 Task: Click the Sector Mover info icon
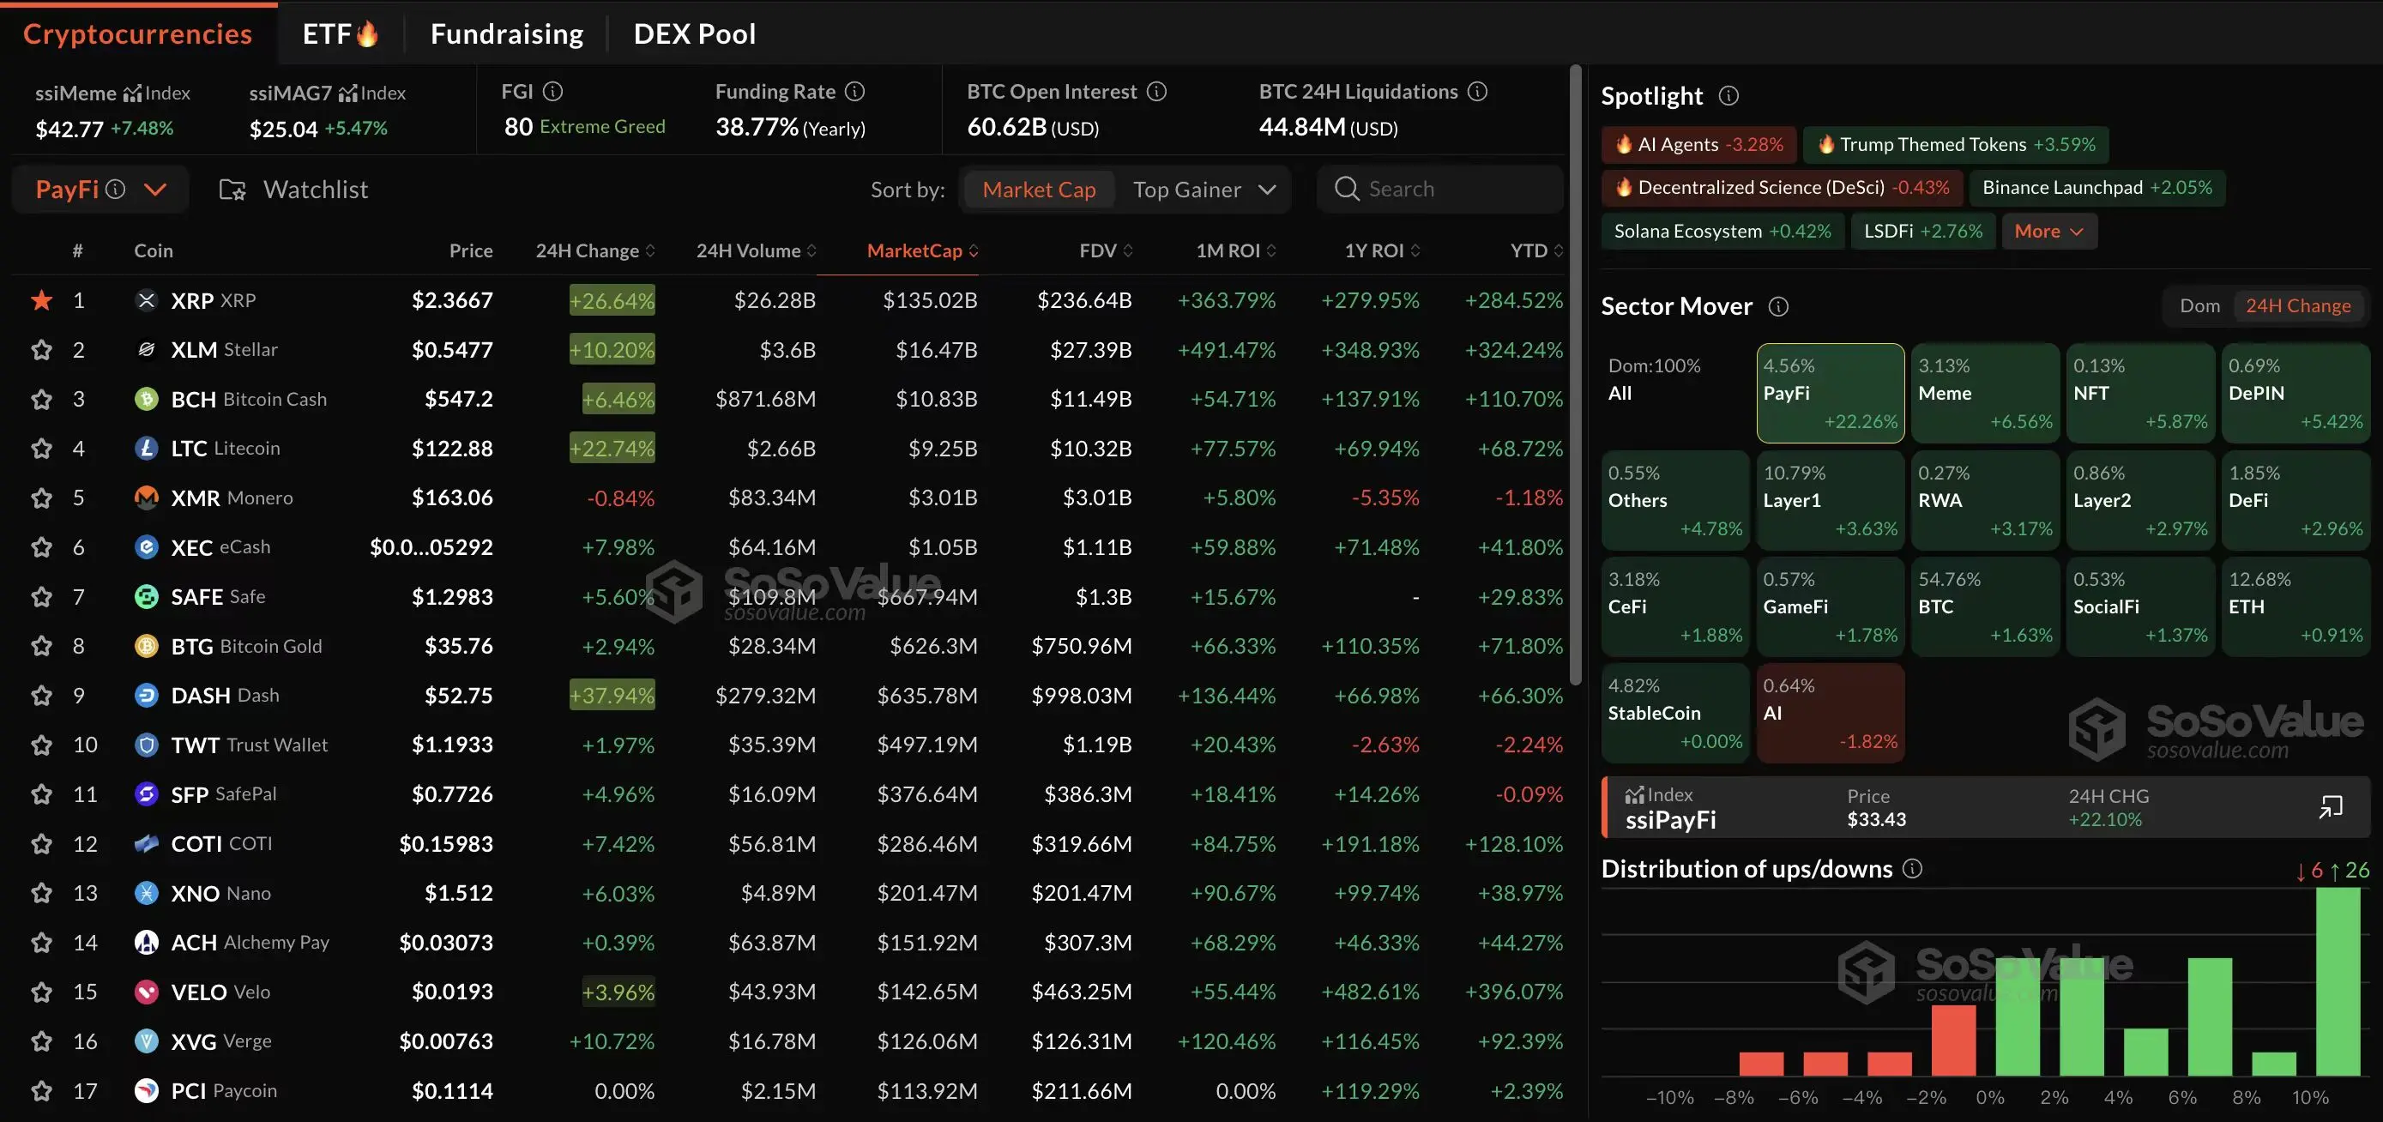pos(1778,306)
